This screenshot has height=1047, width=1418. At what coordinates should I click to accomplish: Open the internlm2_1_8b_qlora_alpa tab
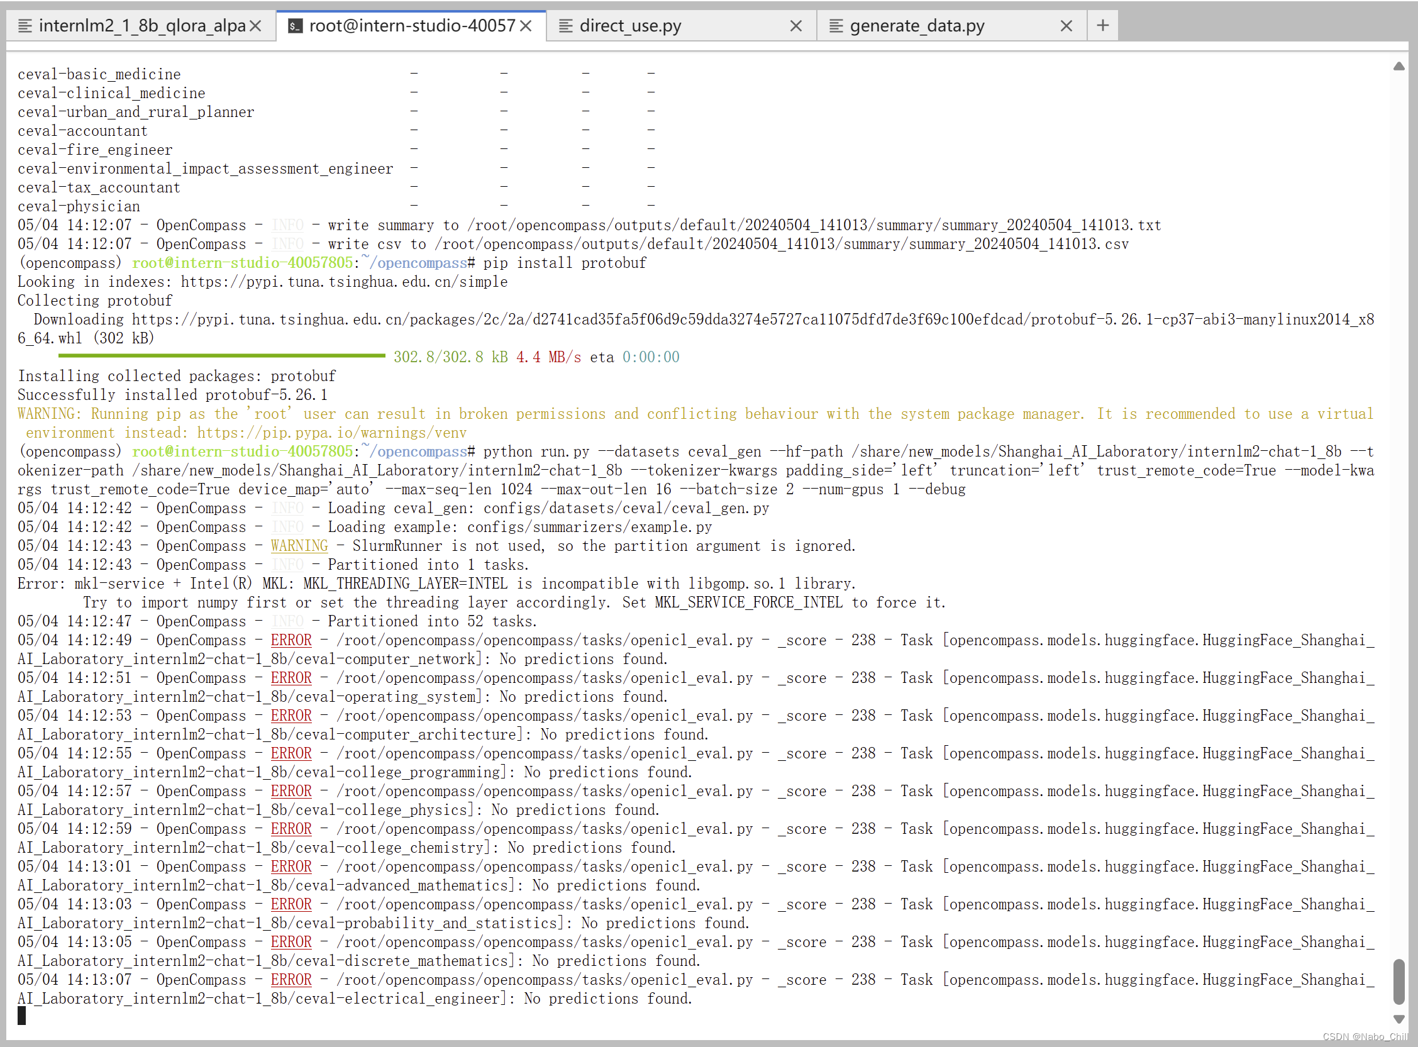(142, 26)
